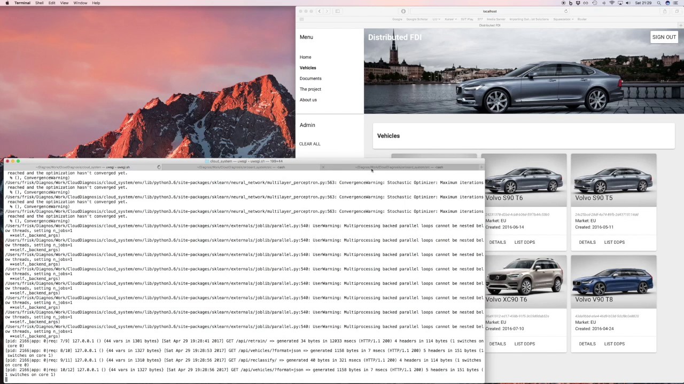Open DETAILS for Volvo S90 T5
This screenshot has width=684, height=384.
coord(587,242)
